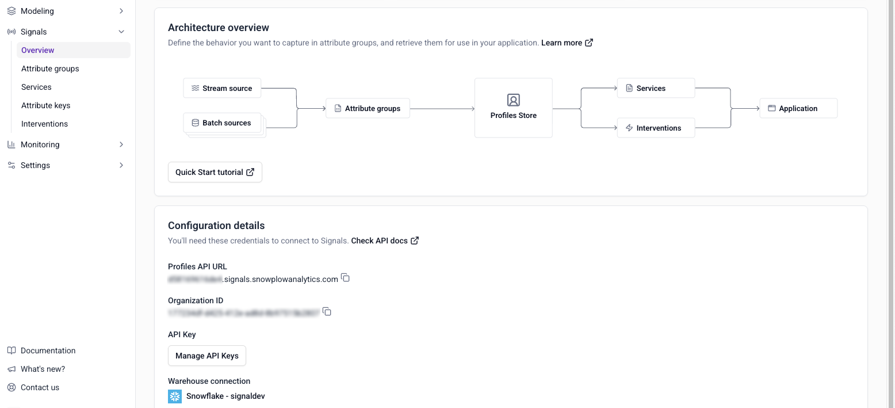
Task: Click the Snowflake warehouse connection icon
Action: pyautogui.click(x=175, y=396)
